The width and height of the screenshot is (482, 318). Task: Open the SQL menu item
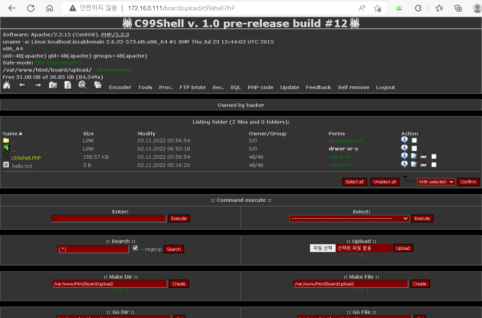pos(236,87)
